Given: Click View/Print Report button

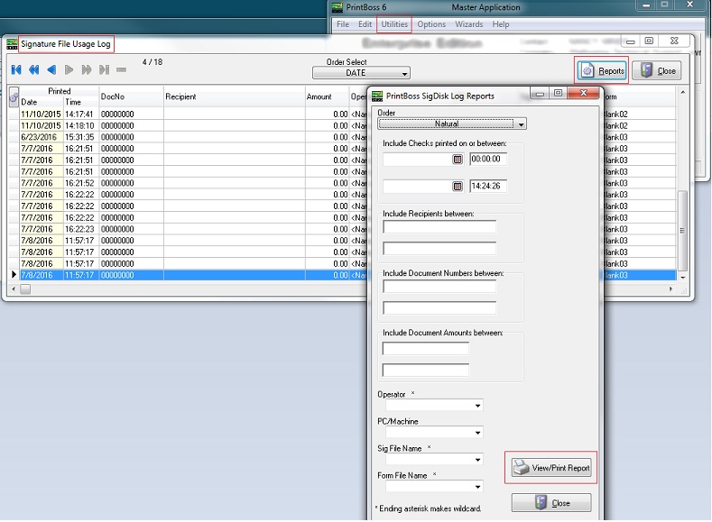Looking at the screenshot, I should pyautogui.click(x=551, y=468).
